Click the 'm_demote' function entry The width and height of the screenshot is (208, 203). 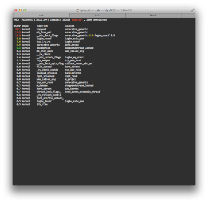click(42, 86)
